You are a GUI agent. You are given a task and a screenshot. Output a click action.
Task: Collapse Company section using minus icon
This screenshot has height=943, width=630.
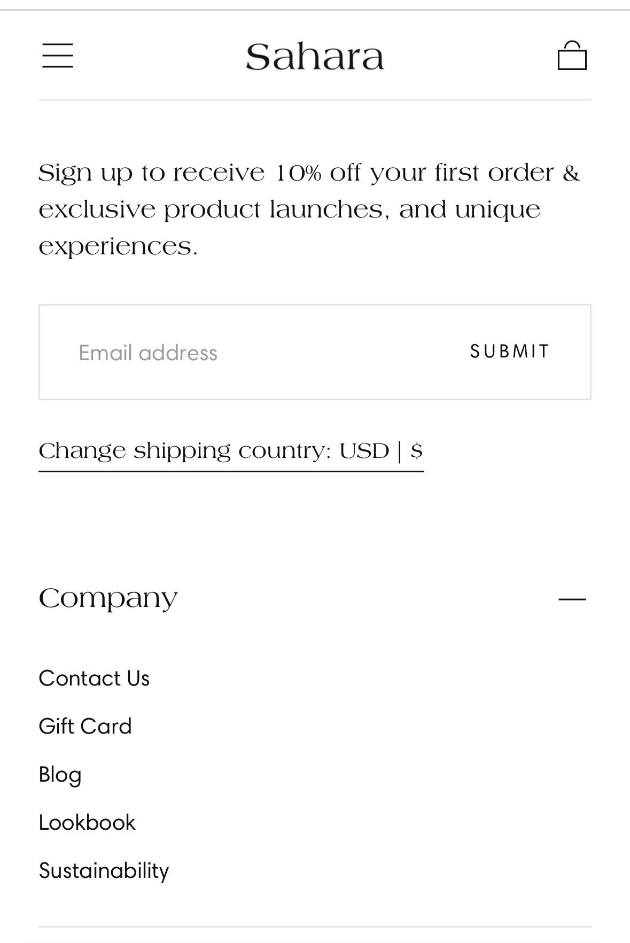pos(572,599)
